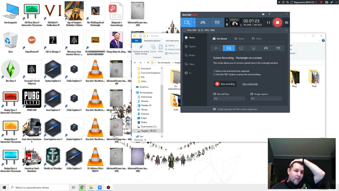This screenshot has height=191, width=339.
Task: Open Google Chrome from the taskbar
Action: 82,188
